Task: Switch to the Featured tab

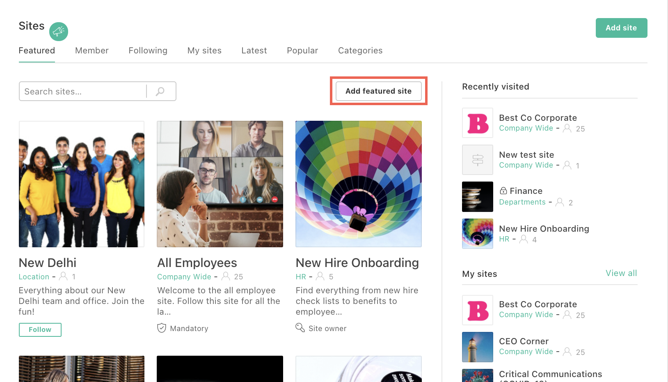Action: tap(37, 51)
